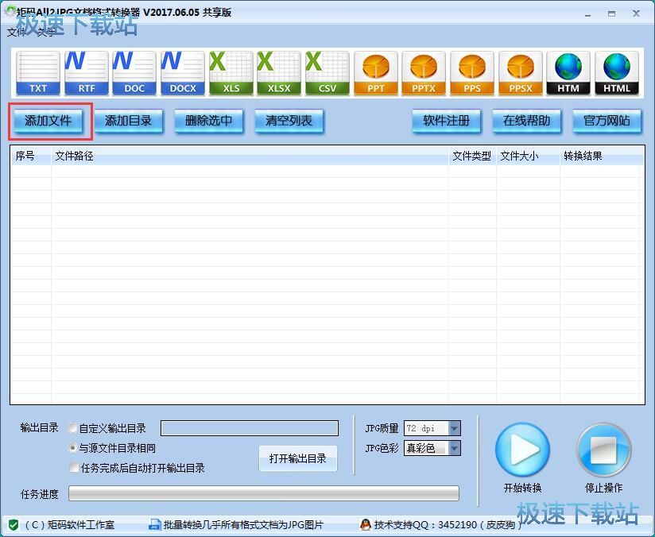The image size is (655, 537).
Task: Enable 任务完成后自动打开输出目录 checkbox
Action: [72, 466]
